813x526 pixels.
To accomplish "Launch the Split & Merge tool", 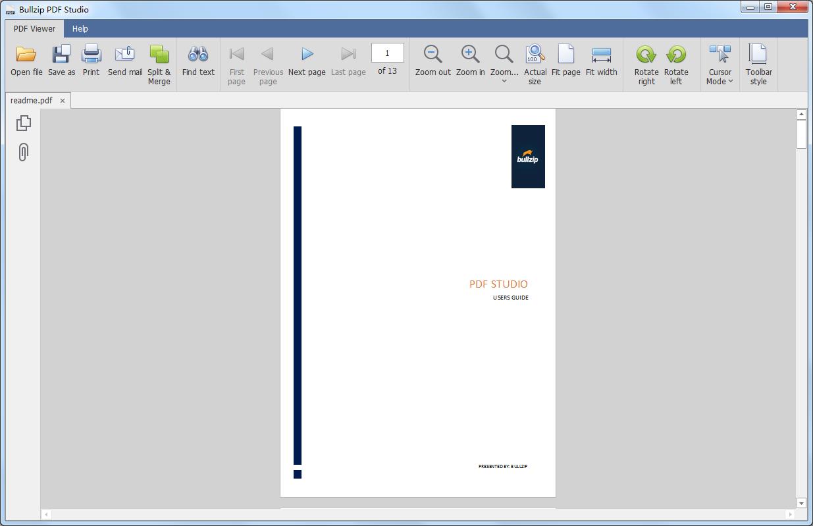I will point(159,55).
